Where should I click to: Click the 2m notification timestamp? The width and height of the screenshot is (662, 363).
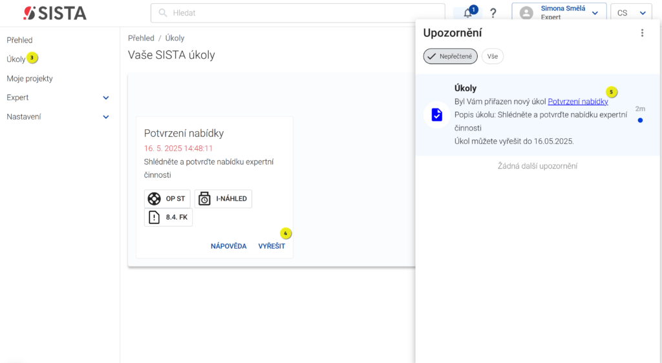[x=640, y=109]
